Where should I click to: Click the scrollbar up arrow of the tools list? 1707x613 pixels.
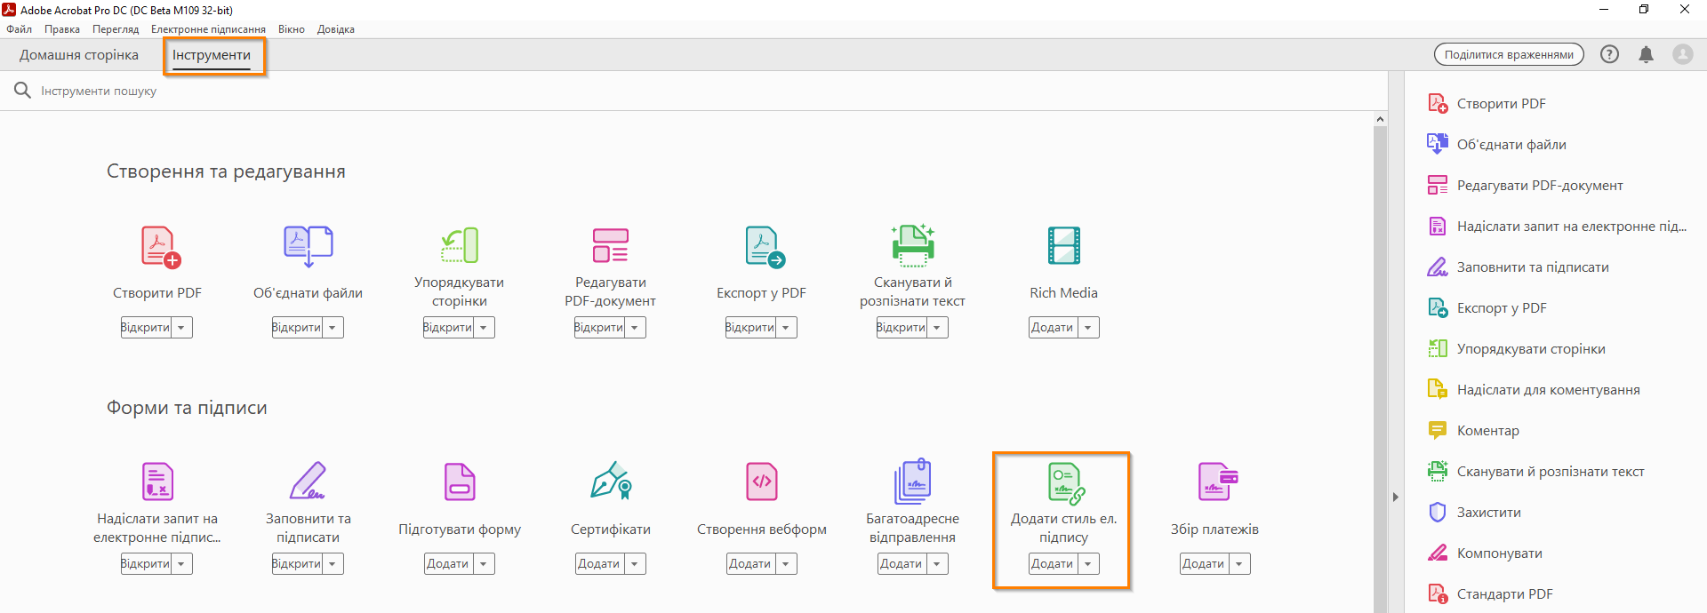[1380, 119]
